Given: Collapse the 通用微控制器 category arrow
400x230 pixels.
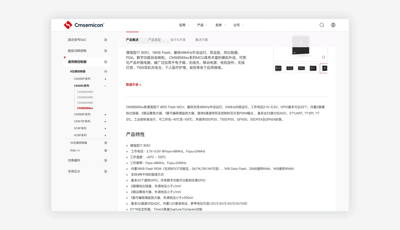Looking at the screenshot, I should pyautogui.click(x=106, y=62).
